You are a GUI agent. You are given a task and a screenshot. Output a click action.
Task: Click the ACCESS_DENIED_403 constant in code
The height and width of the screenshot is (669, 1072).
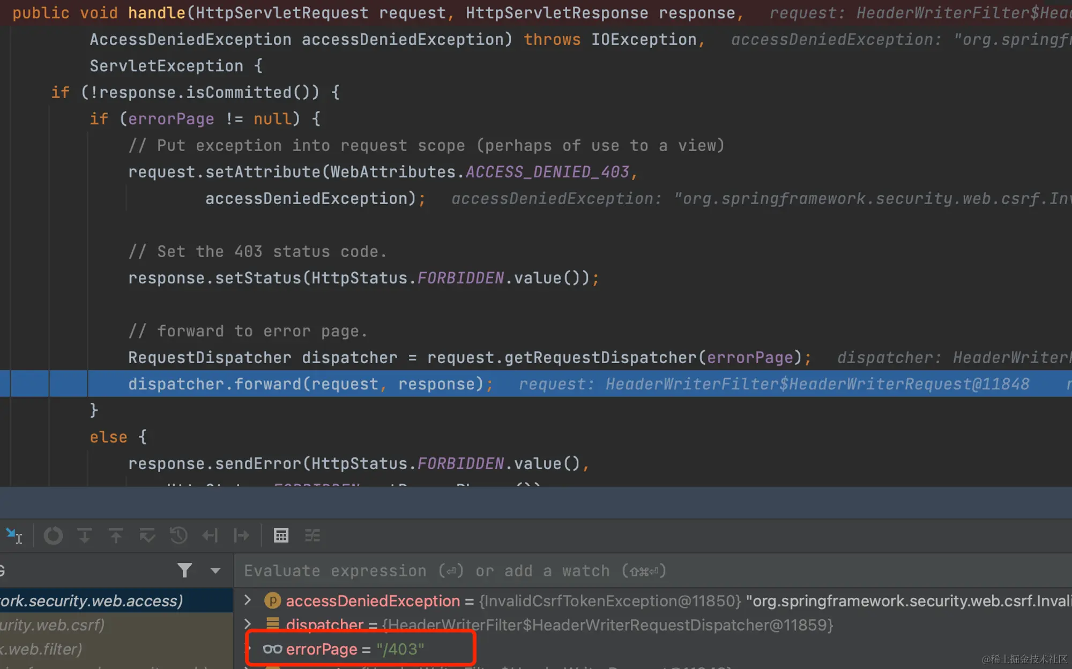547,172
